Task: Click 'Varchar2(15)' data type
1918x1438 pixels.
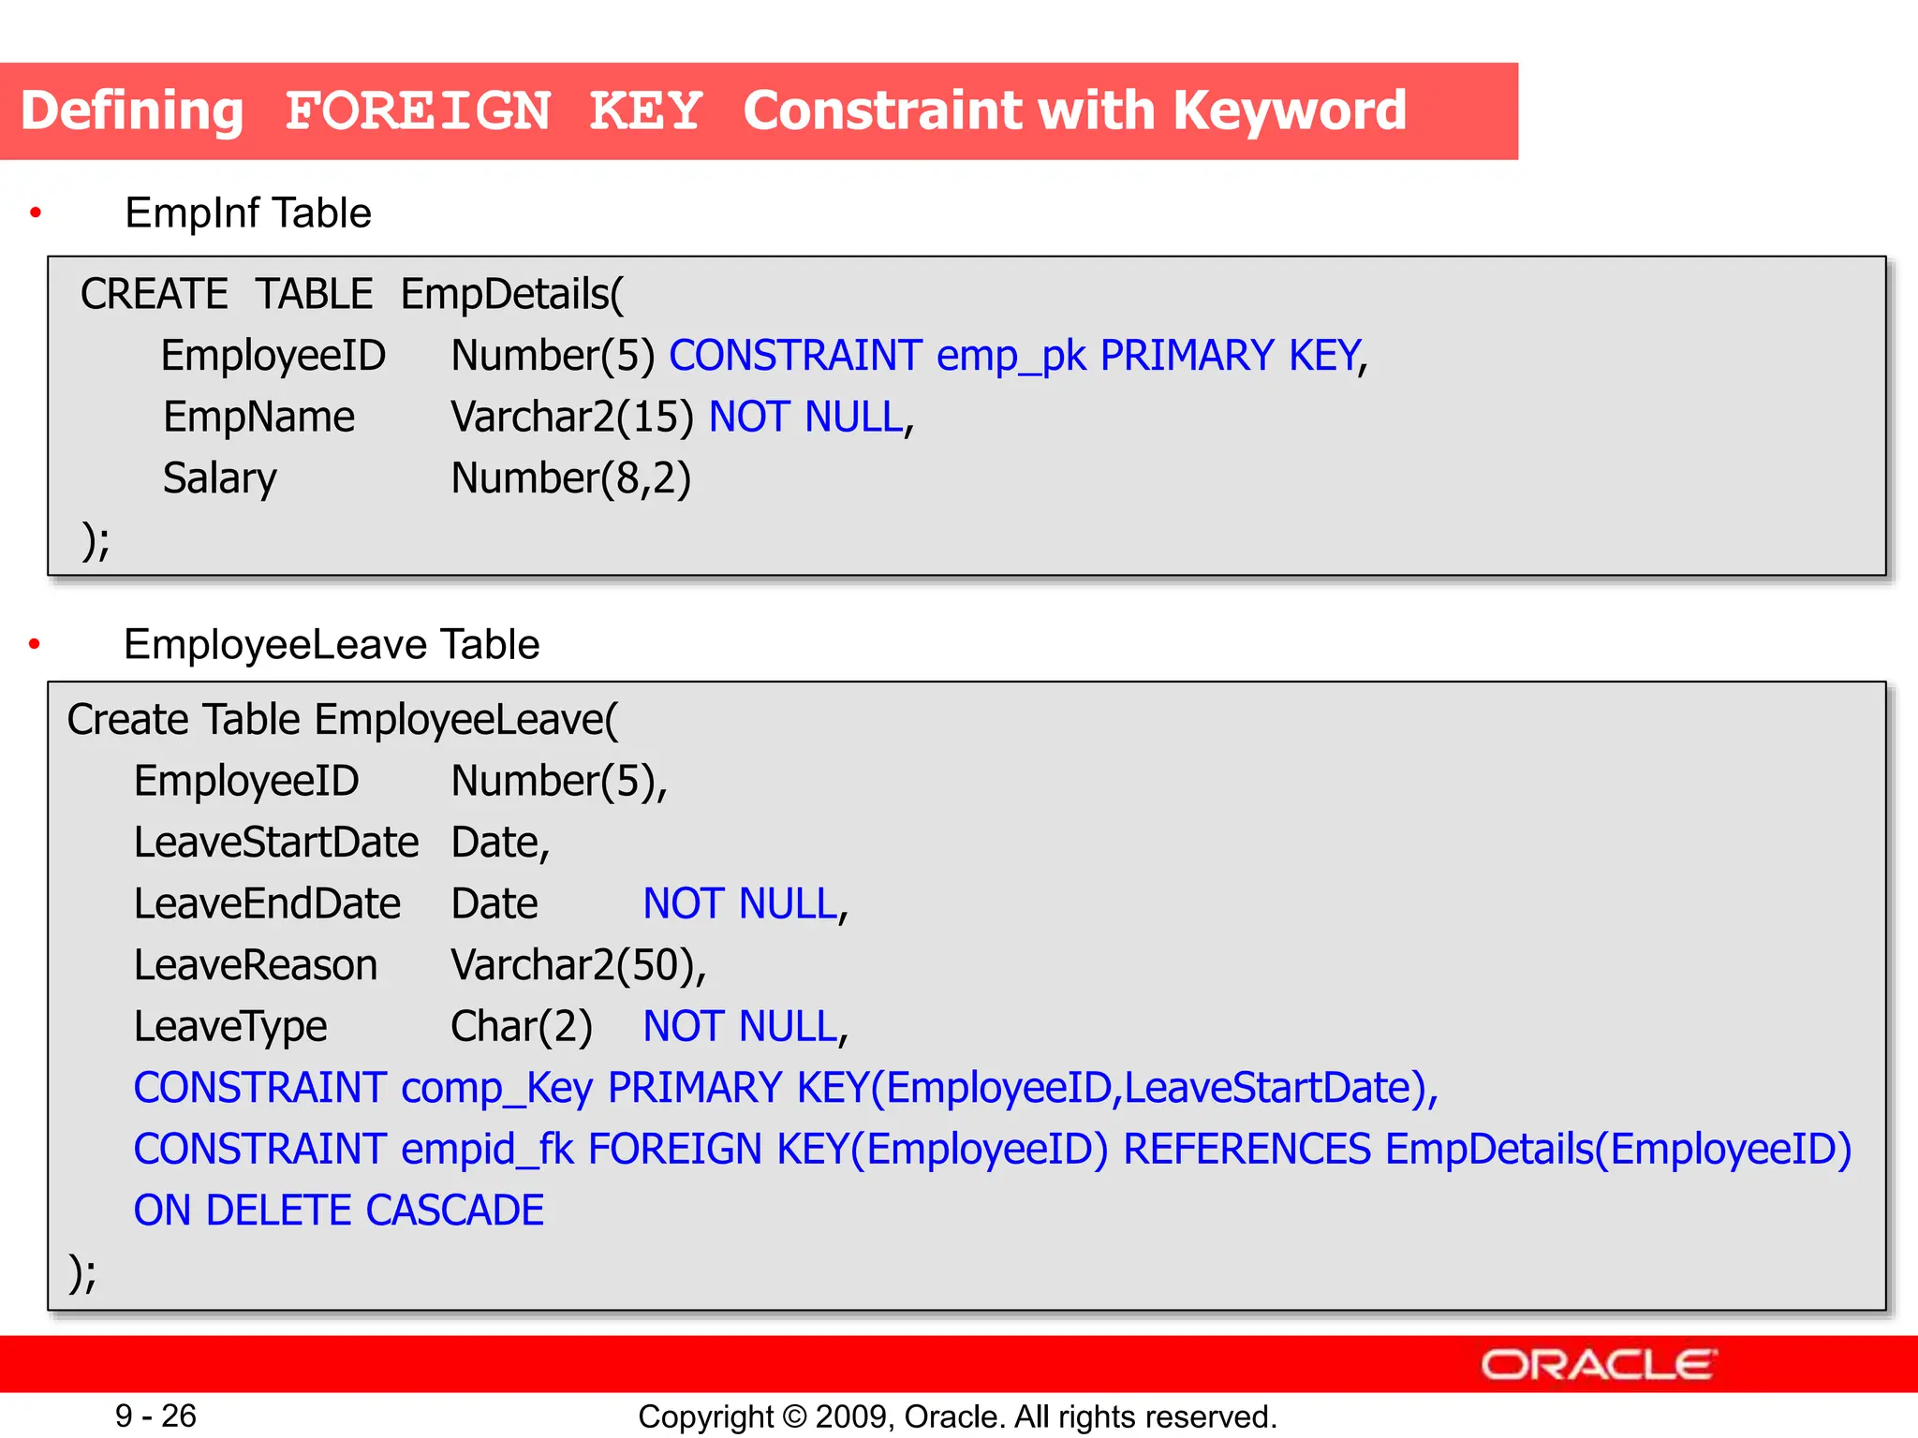Action: tap(572, 418)
